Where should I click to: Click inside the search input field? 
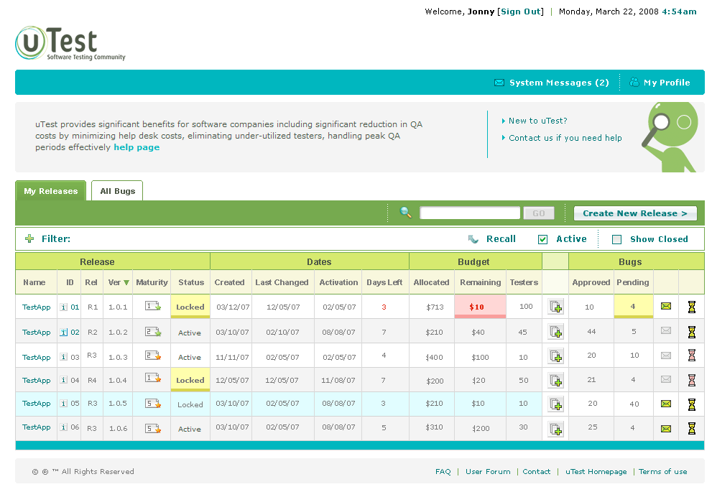pos(470,213)
